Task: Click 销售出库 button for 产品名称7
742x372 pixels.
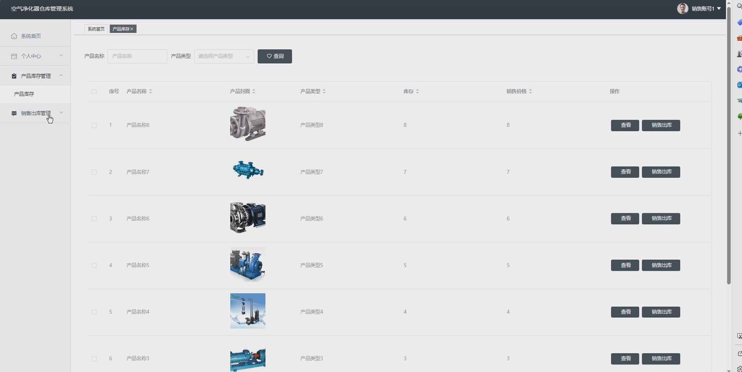Action: point(661,172)
